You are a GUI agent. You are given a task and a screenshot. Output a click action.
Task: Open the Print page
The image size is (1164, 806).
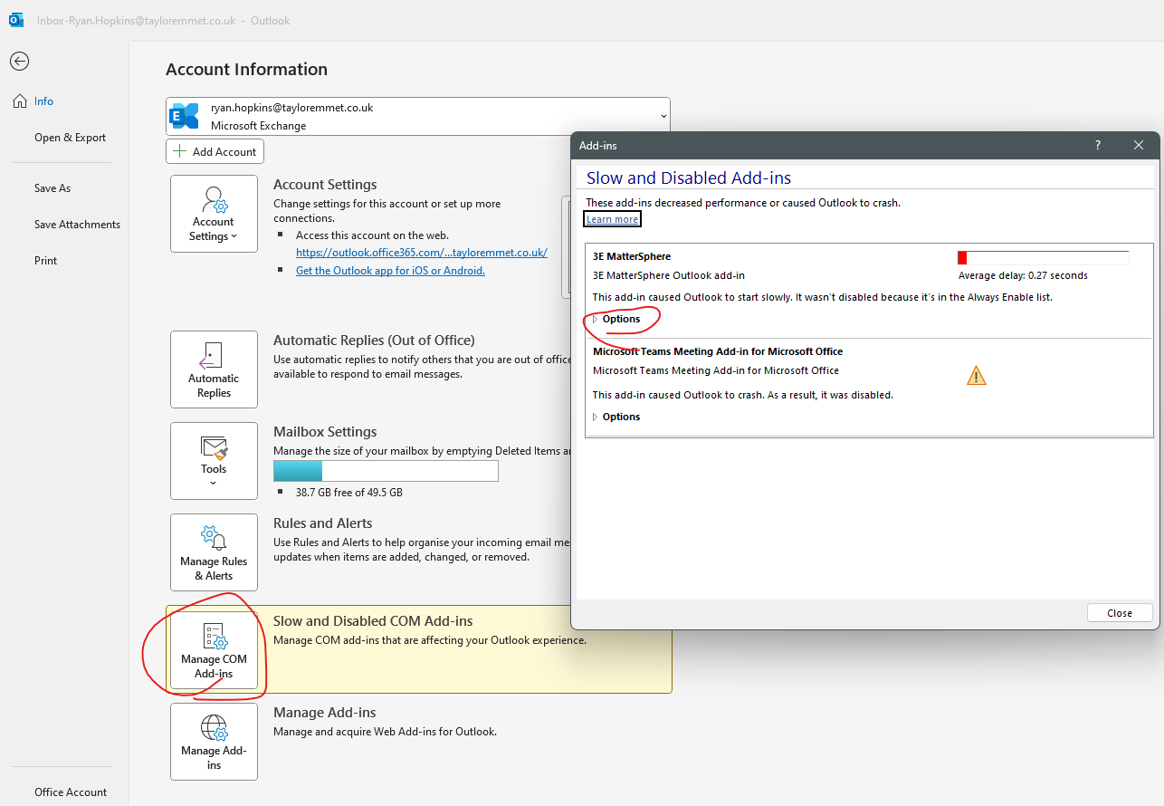45,261
